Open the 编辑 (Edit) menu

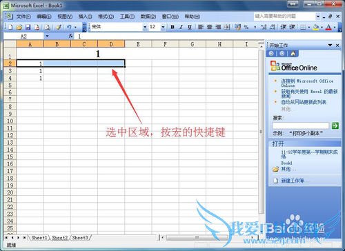tap(44, 17)
